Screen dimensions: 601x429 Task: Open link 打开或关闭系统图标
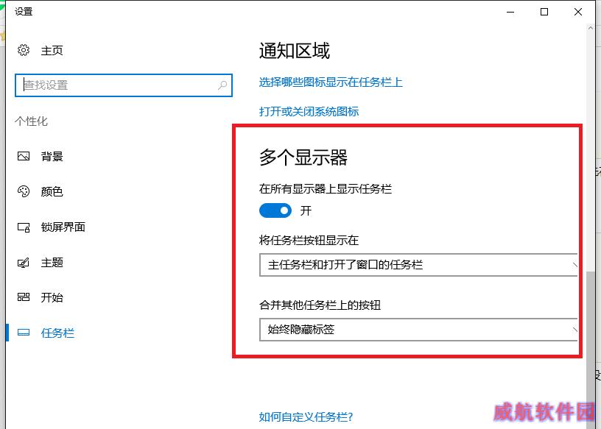tap(309, 111)
